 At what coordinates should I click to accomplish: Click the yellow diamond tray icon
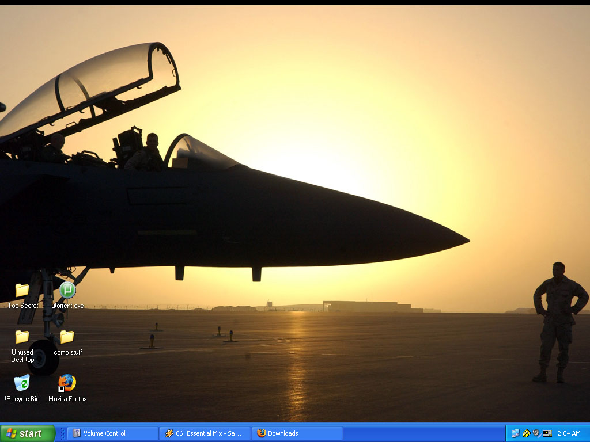[526, 433]
